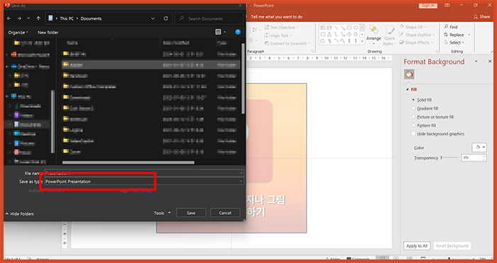Create a New folder

tap(48, 33)
